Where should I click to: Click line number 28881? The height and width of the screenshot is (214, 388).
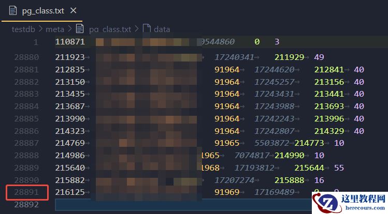[26, 70]
